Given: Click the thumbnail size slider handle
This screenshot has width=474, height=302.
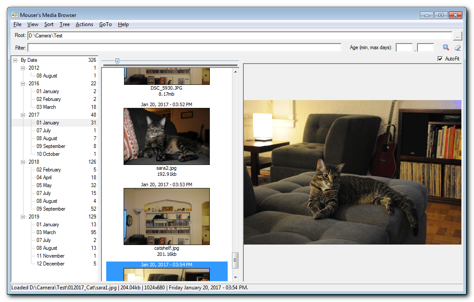Looking at the screenshot, I should click(117, 61).
